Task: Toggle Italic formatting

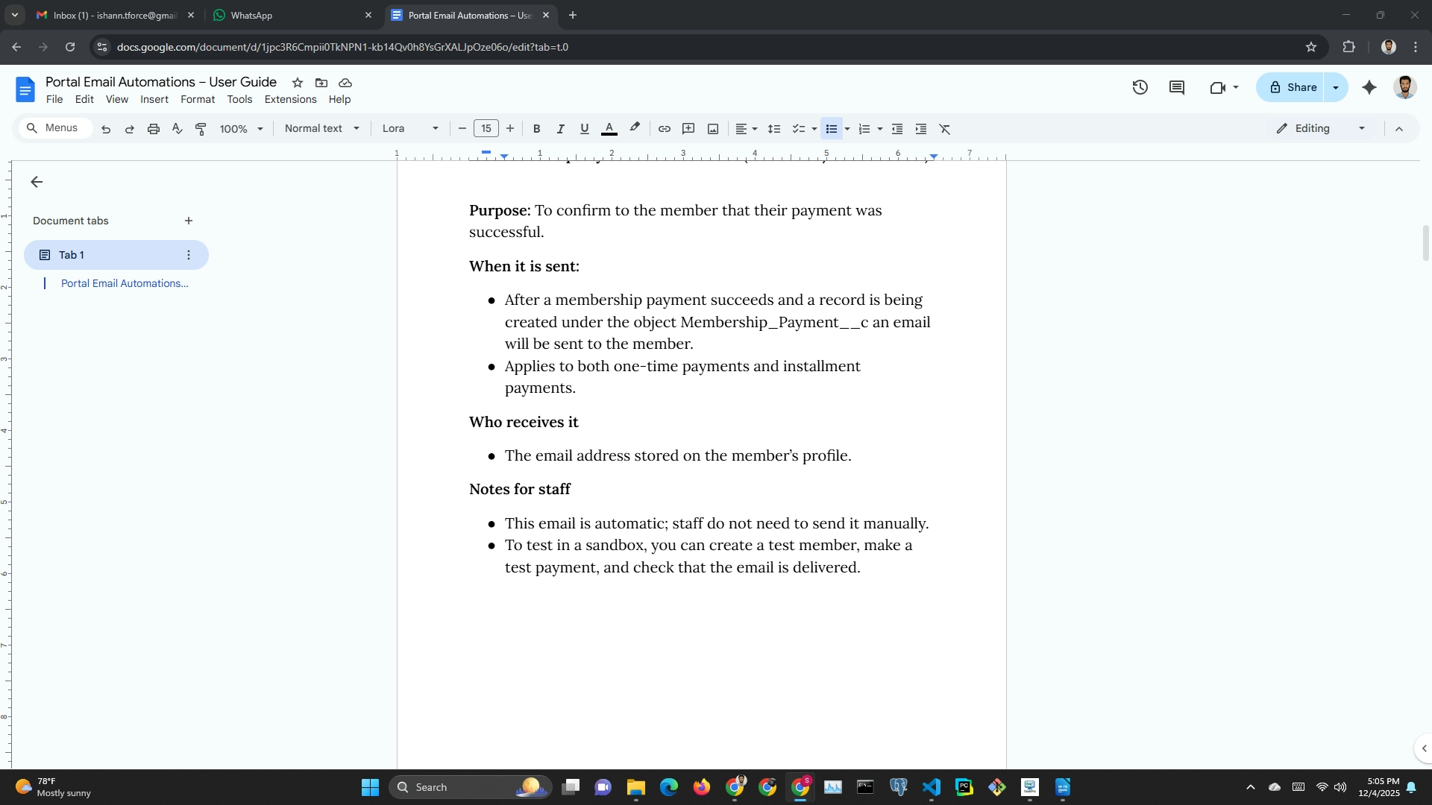Action: 560,129
